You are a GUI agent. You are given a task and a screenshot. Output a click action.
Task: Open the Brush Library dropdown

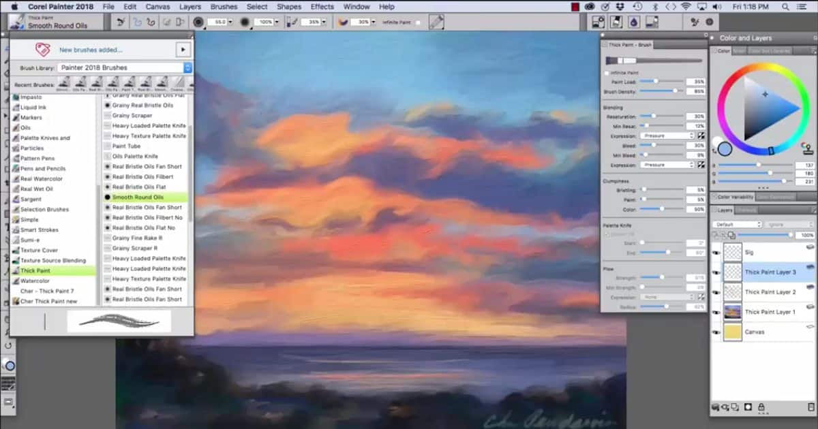(125, 67)
